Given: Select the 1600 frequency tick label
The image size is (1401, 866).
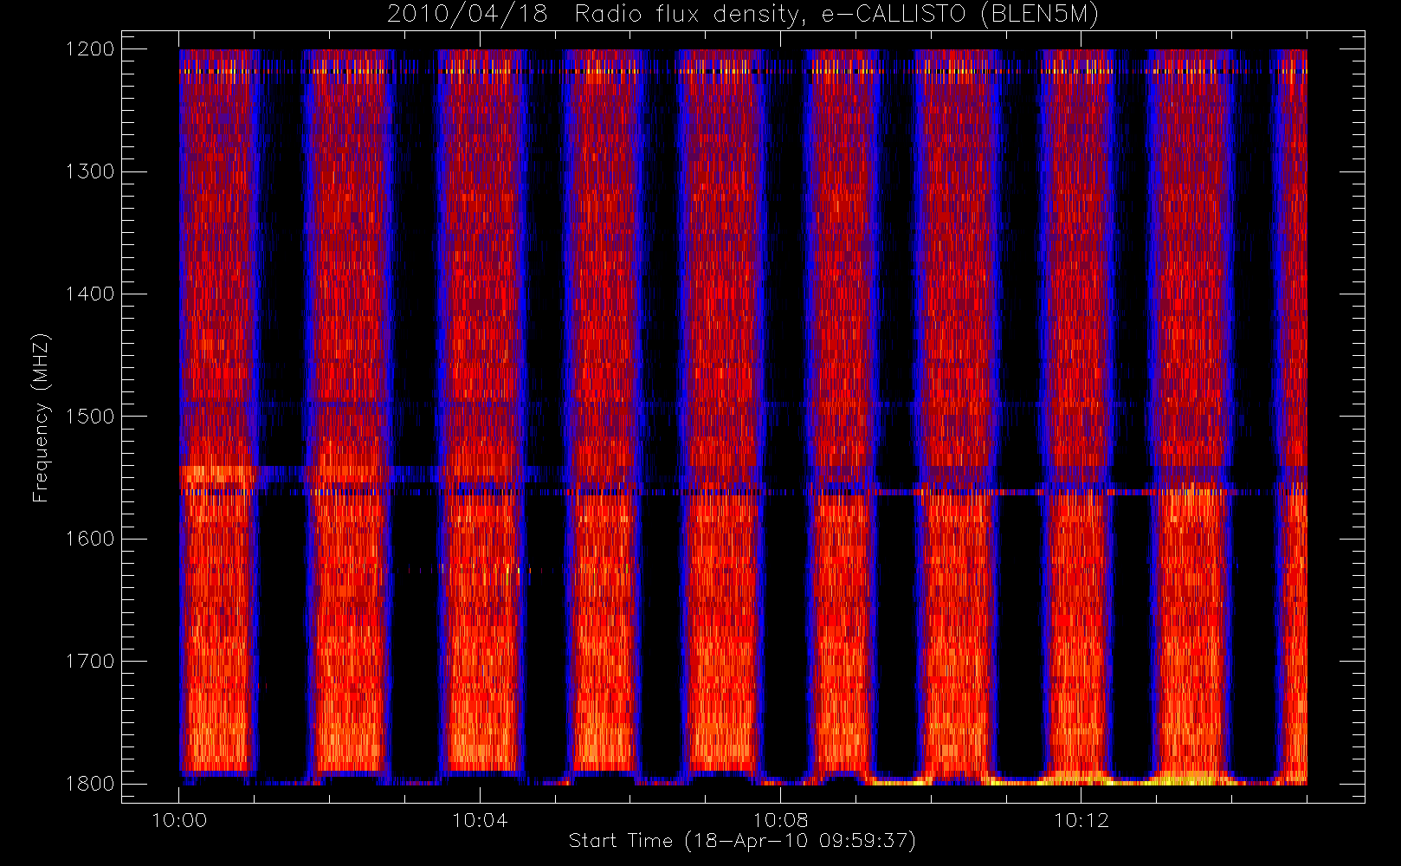Looking at the screenshot, I should click(x=90, y=539).
